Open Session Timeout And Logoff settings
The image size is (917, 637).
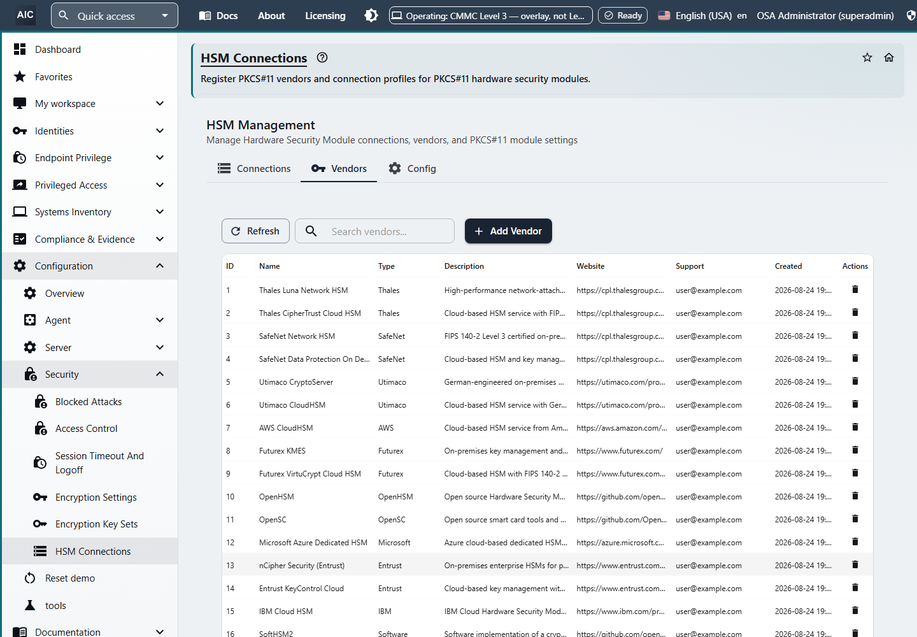[x=90, y=463]
